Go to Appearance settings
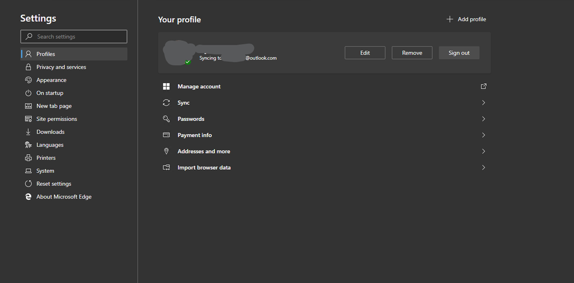 [74, 80]
